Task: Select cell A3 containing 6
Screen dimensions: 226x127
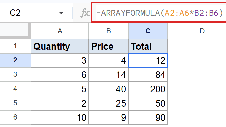Action: click(60, 75)
